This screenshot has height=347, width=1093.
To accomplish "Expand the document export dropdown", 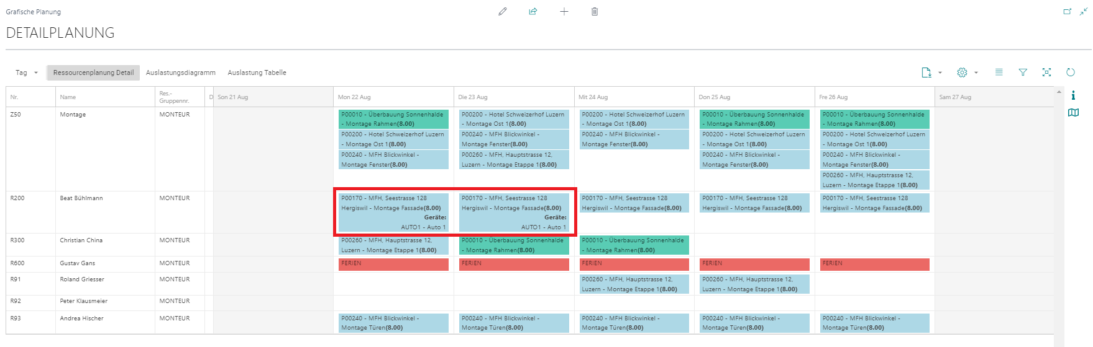I will 931,72.
